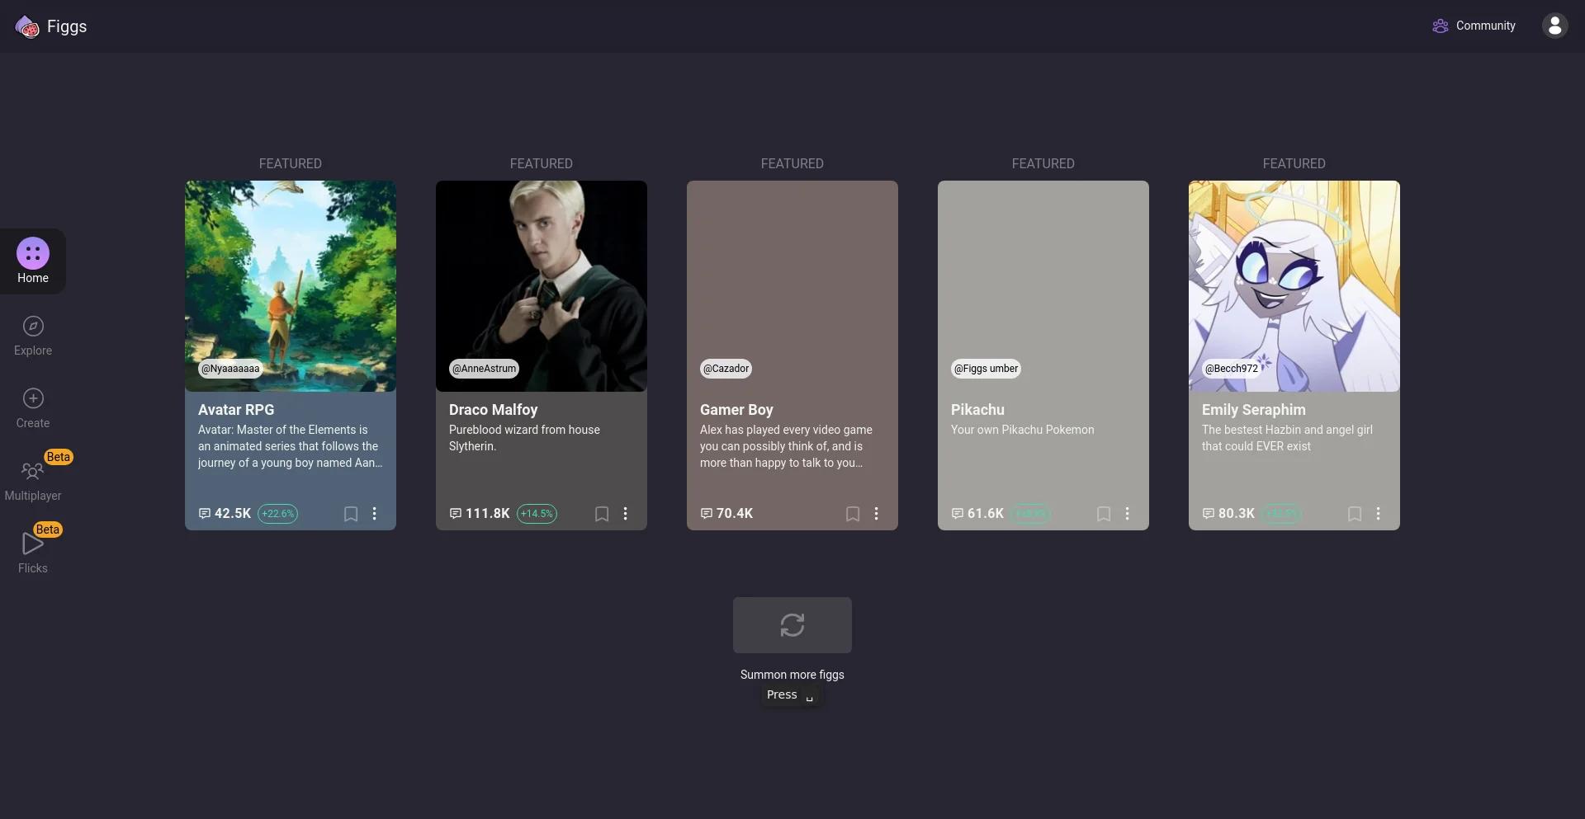Visit creator @Figgs umber profile tag
Image resolution: width=1585 pixels, height=819 pixels.
tap(986, 369)
